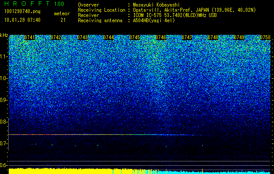
Task: Click the version number 1.0.0
Action: click(x=59, y=4)
